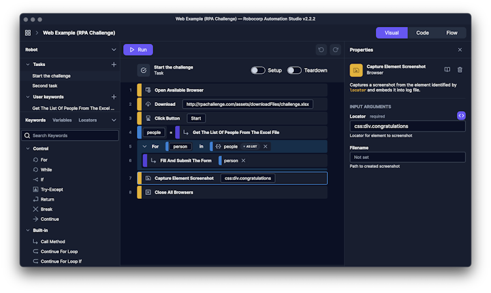Switch to the Visual view tab
Screen dimensions: 491x293
[x=391, y=33]
